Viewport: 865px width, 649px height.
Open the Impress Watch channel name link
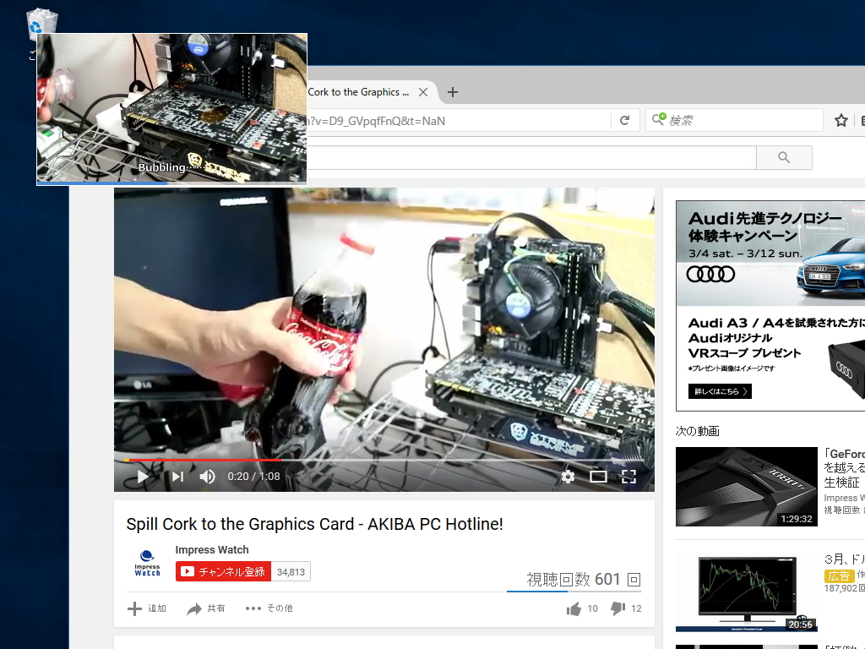212,549
